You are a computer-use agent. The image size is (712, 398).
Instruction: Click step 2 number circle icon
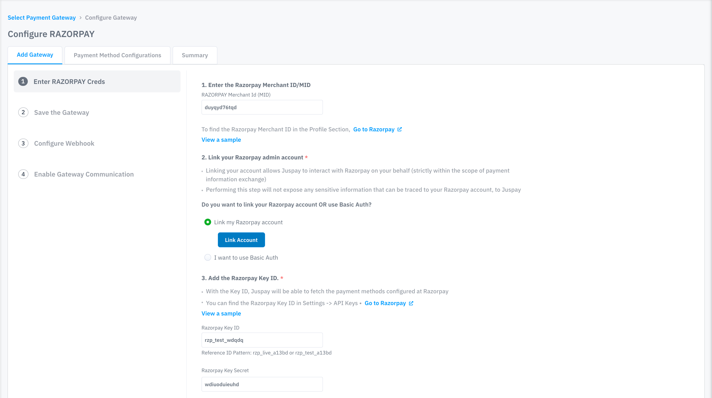pyautogui.click(x=23, y=112)
